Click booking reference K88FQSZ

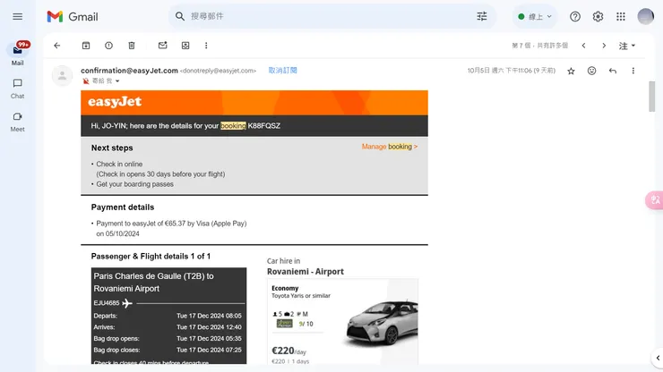point(263,126)
